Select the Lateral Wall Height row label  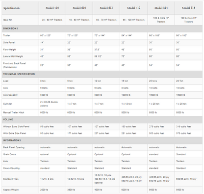(13, 56)
